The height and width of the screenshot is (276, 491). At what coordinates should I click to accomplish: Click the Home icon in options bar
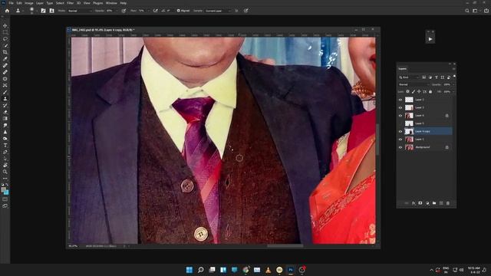click(7, 11)
